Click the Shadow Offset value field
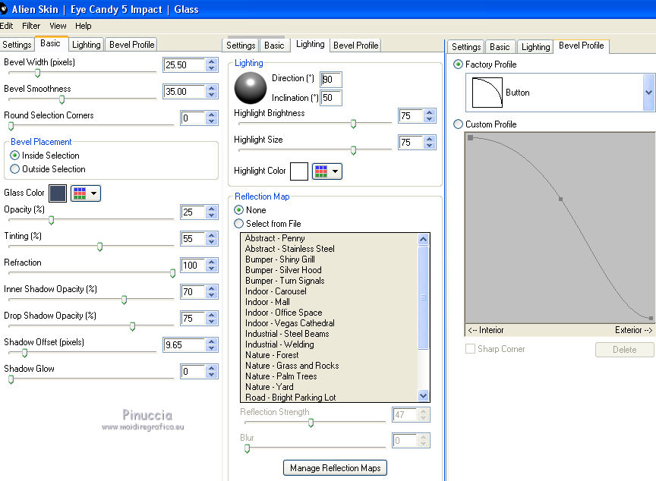The width and height of the screenshot is (656, 481). click(183, 345)
